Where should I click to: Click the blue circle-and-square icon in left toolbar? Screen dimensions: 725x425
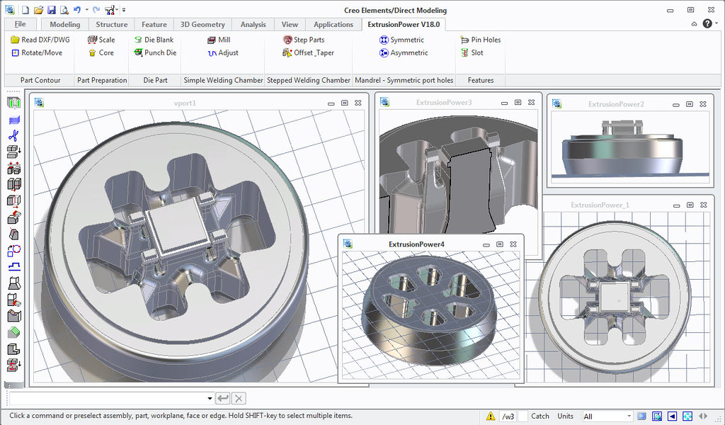14,251
